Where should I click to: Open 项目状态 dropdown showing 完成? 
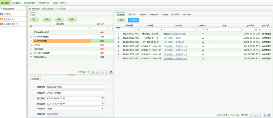point(75,109)
